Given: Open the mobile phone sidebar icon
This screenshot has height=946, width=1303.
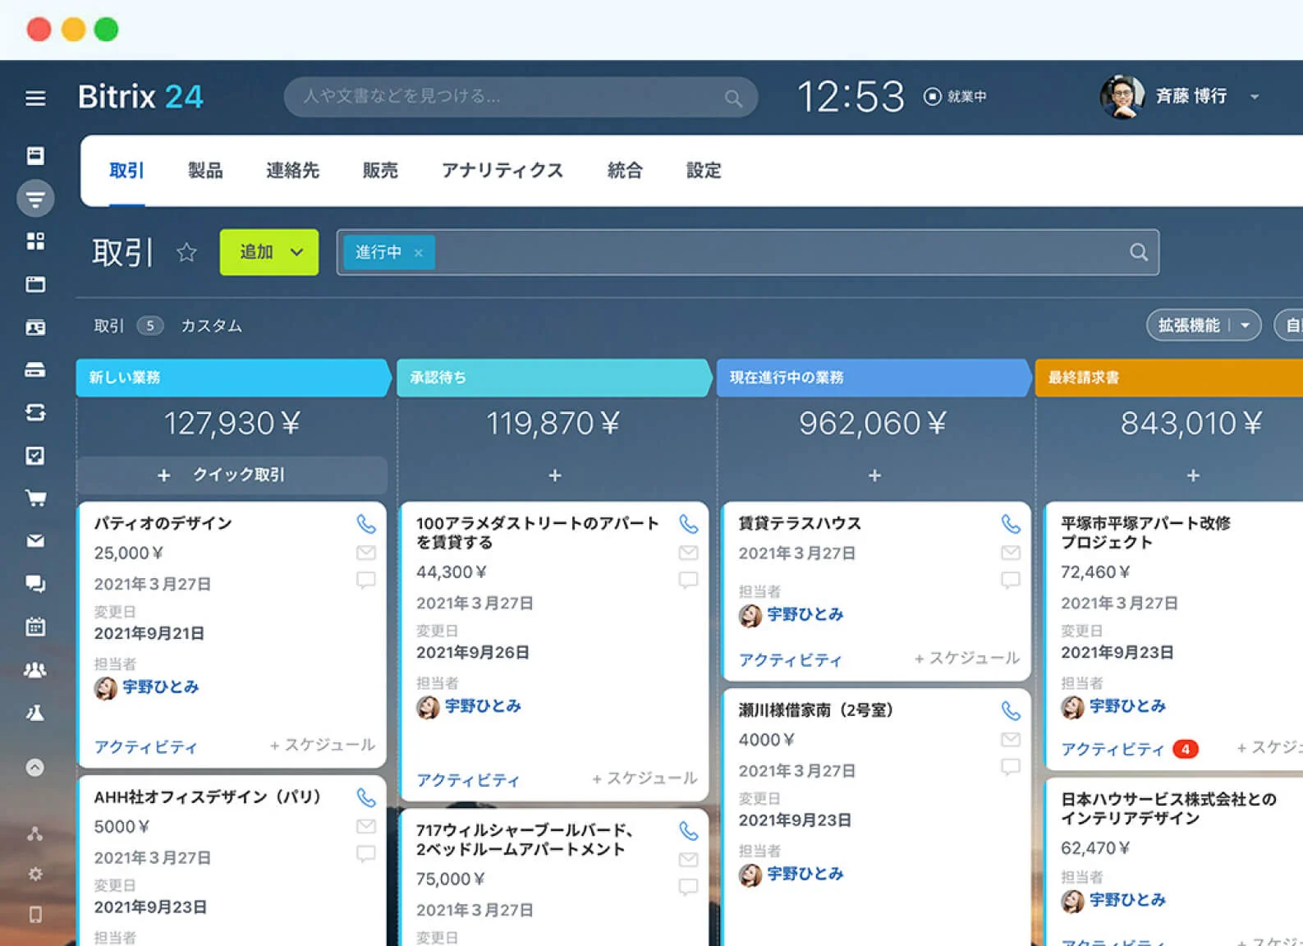Looking at the screenshot, I should coord(35,914).
